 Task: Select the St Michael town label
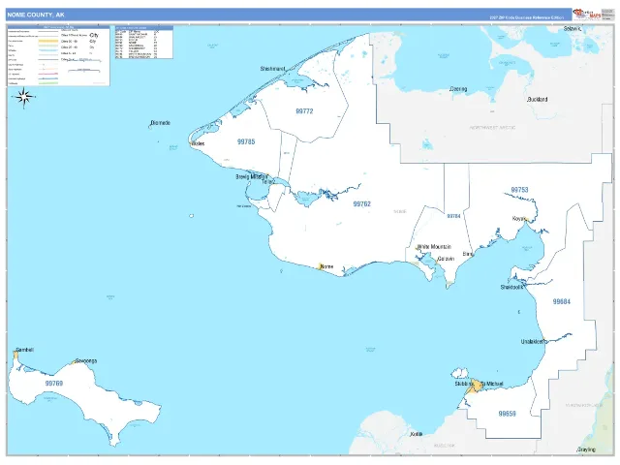click(493, 384)
